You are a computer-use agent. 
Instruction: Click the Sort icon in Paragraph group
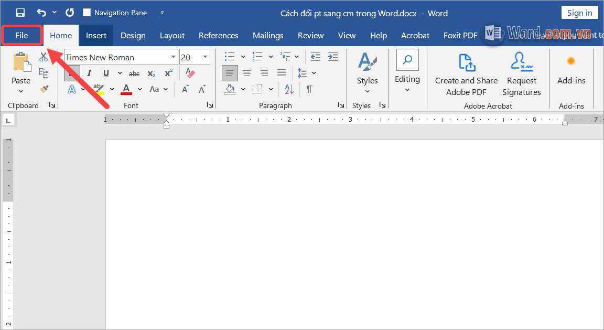(289, 89)
